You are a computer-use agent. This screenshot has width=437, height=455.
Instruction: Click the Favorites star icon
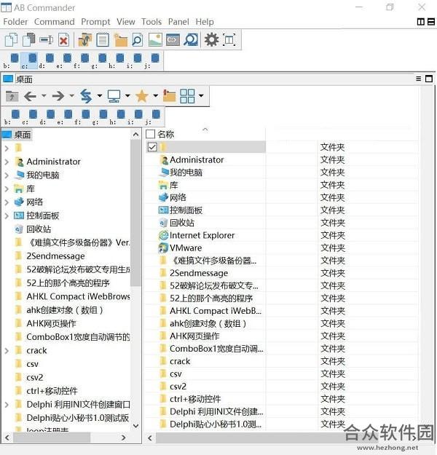point(142,96)
